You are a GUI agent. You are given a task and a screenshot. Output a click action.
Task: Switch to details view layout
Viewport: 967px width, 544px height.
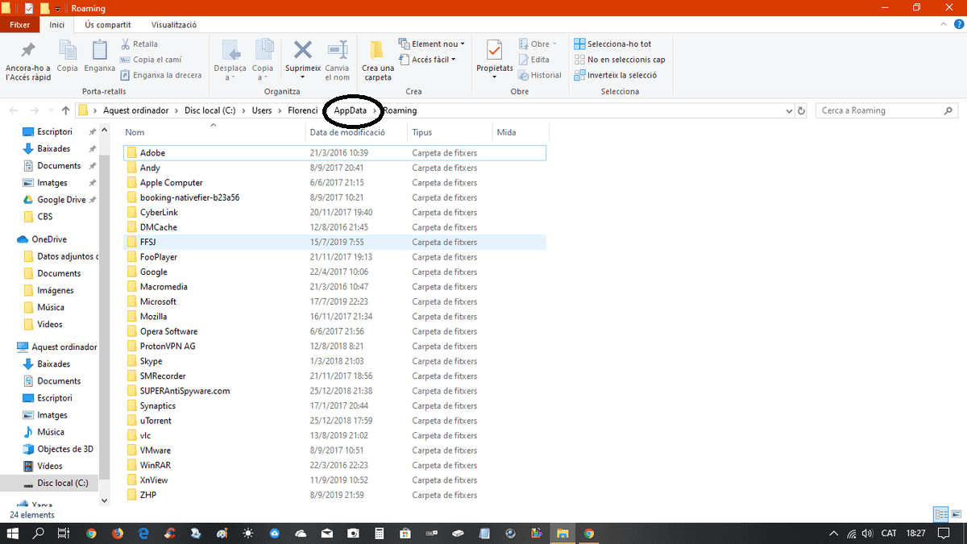point(940,514)
